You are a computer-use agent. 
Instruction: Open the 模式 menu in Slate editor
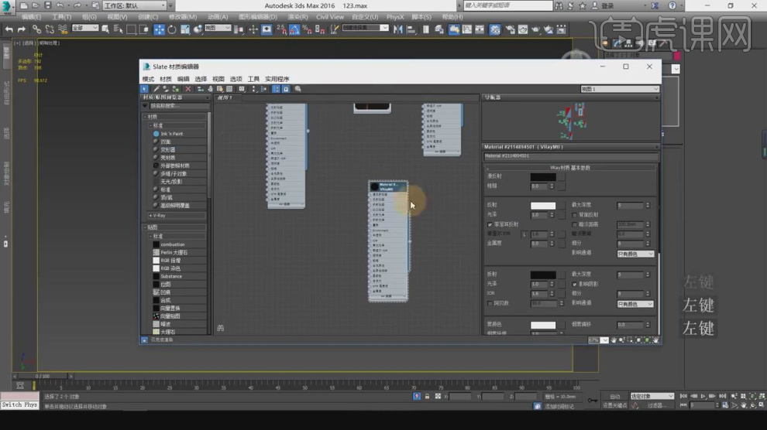click(148, 79)
